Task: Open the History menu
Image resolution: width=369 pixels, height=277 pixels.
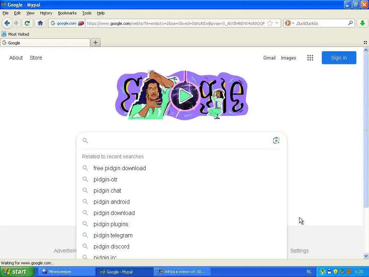Action: pyautogui.click(x=46, y=13)
